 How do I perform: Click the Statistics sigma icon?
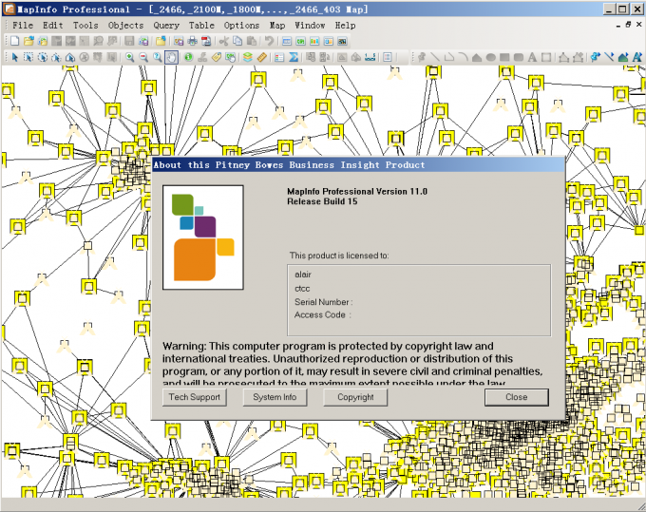tap(294, 57)
